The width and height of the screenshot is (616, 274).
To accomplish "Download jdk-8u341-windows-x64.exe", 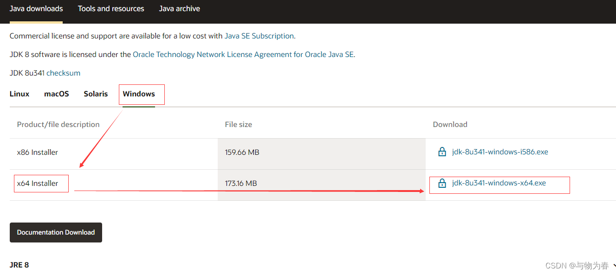I will pos(499,183).
